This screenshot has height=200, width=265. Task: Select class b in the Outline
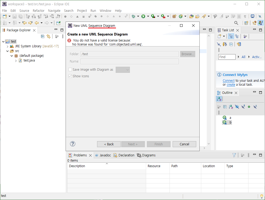[x=227, y=122]
